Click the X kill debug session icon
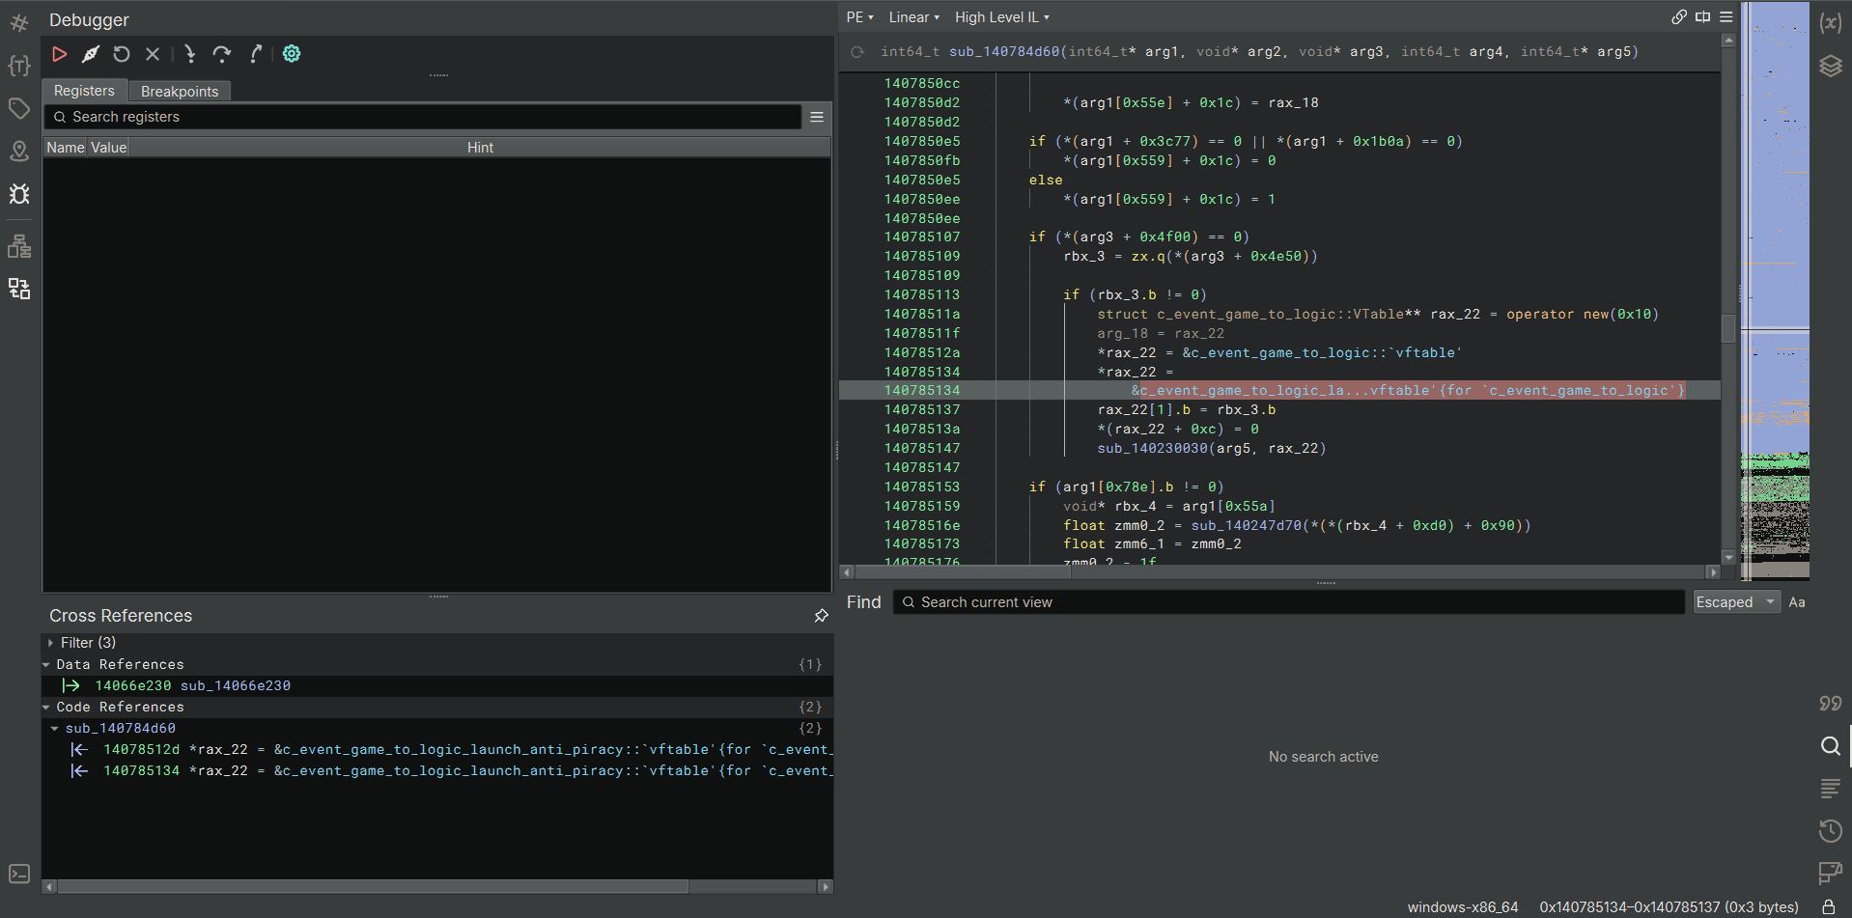This screenshot has width=1852, height=918. coord(153,54)
